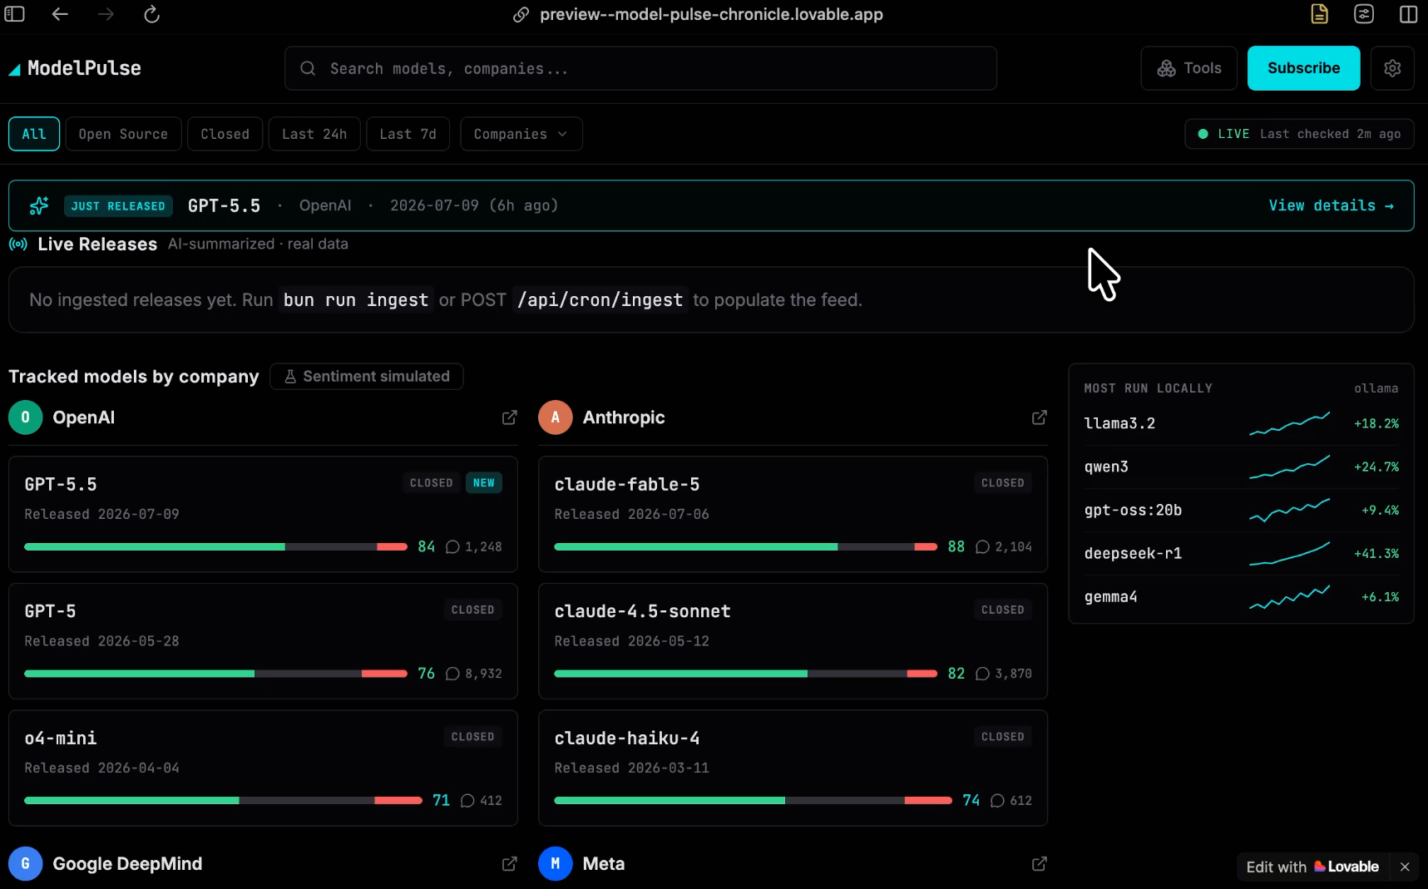This screenshot has width=1428, height=889.
Task: Go forward with the browser arrow
Action: pyautogui.click(x=106, y=14)
